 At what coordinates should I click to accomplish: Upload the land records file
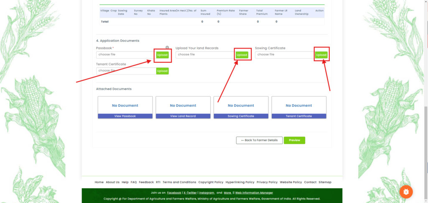242,55
